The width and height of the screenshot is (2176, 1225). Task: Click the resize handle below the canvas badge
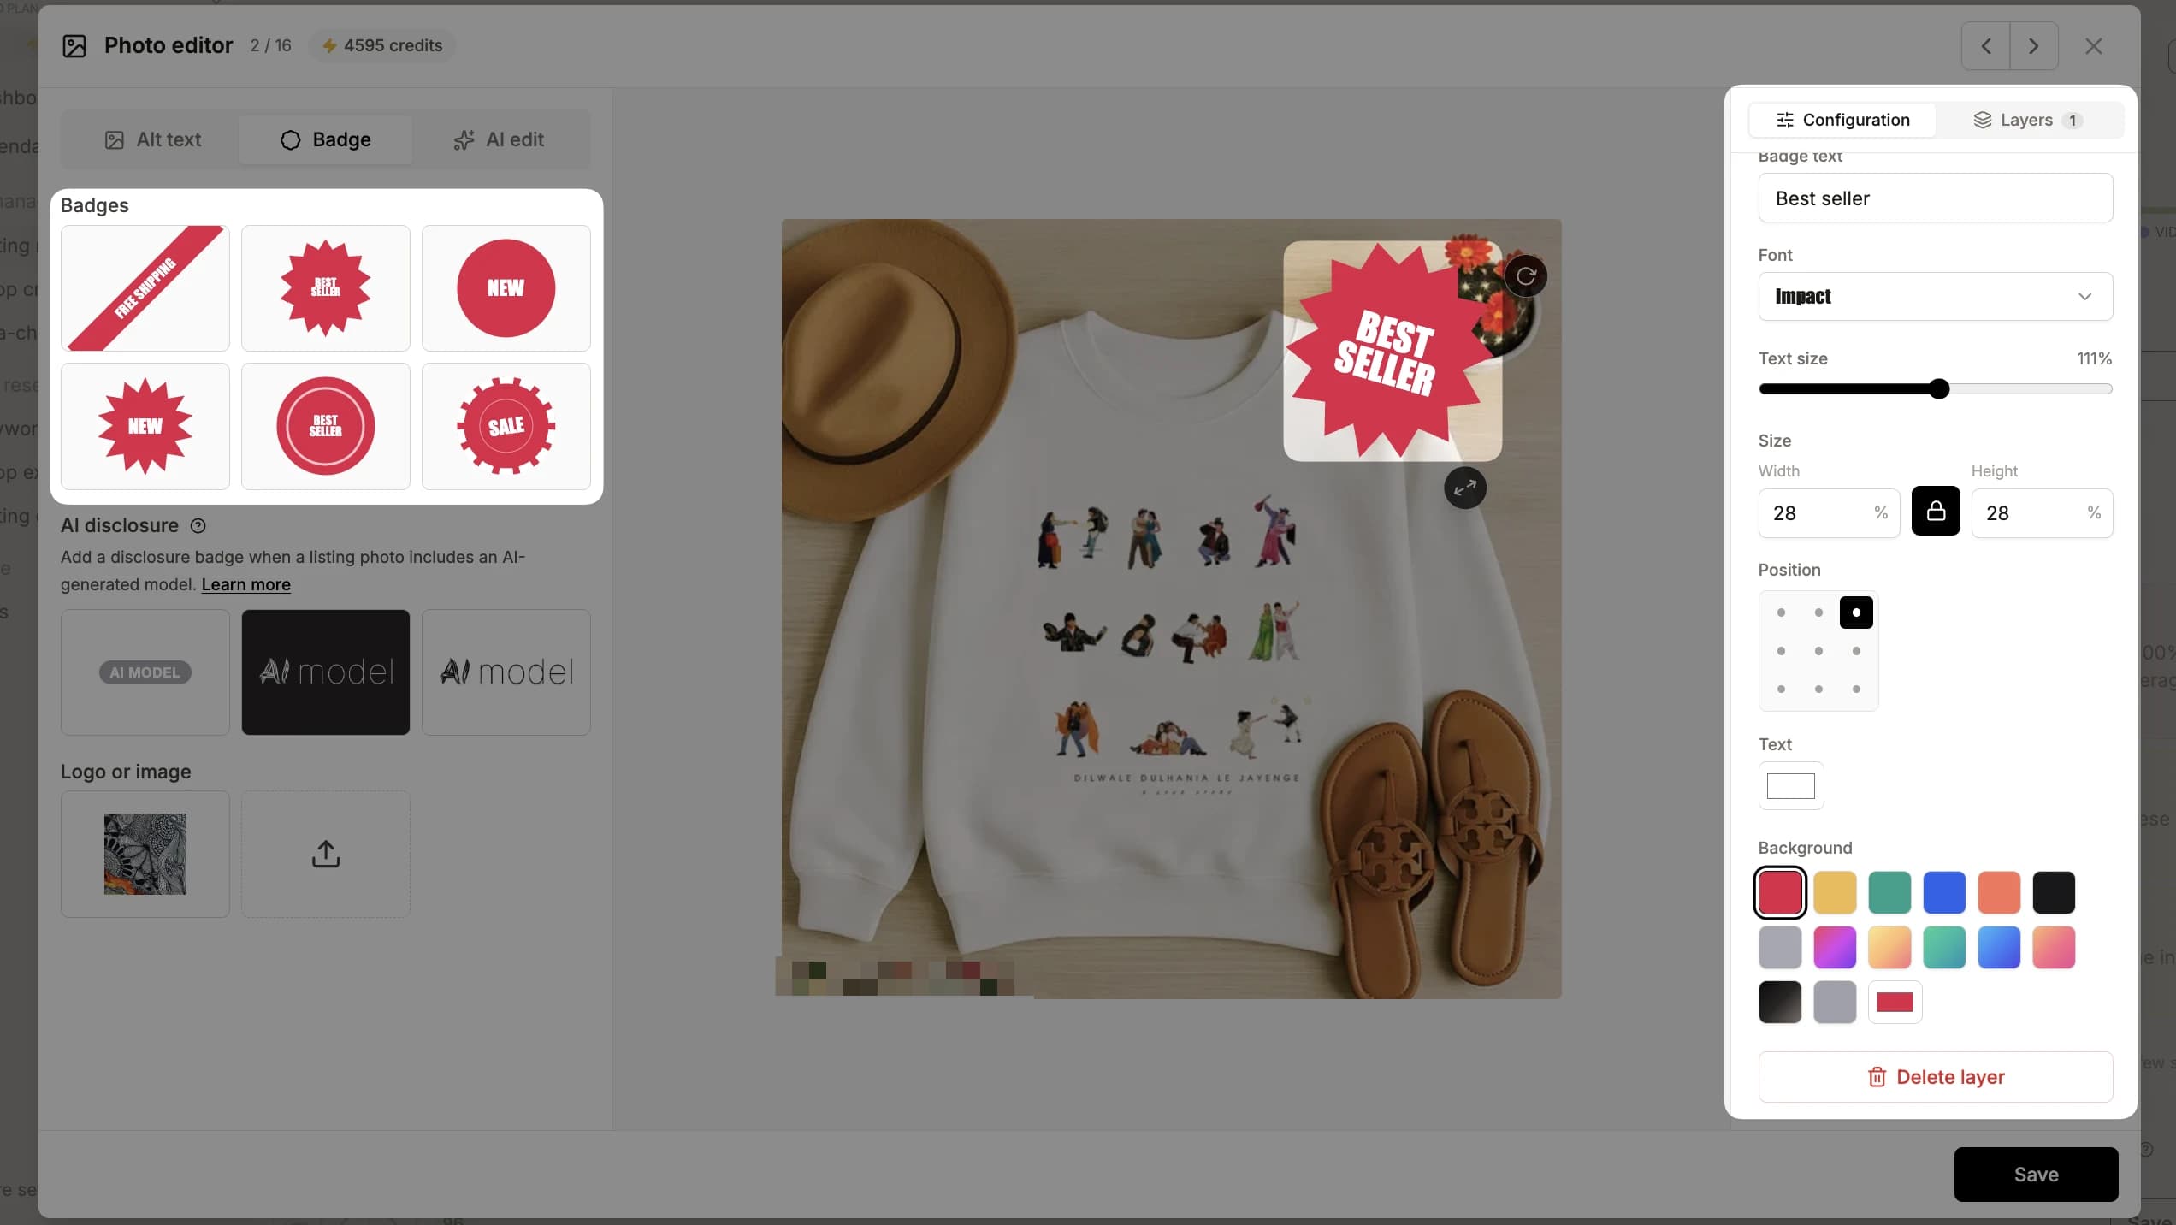(x=1465, y=488)
